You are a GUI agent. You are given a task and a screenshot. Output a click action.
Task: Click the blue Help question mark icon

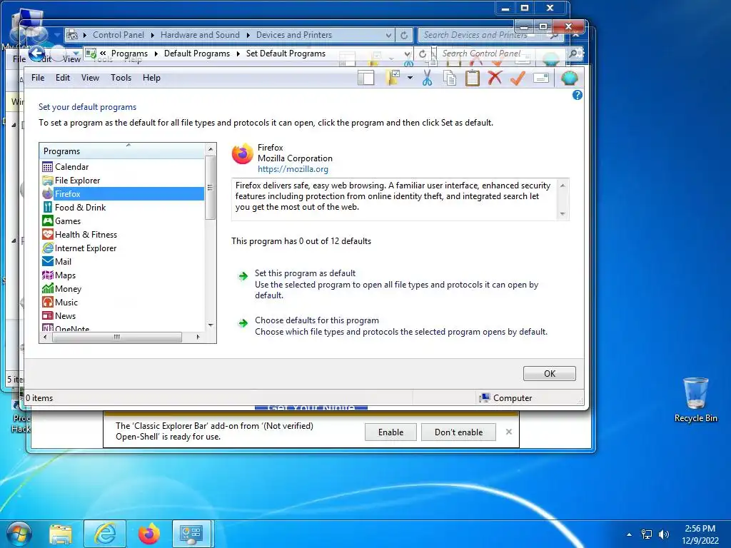[577, 95]
